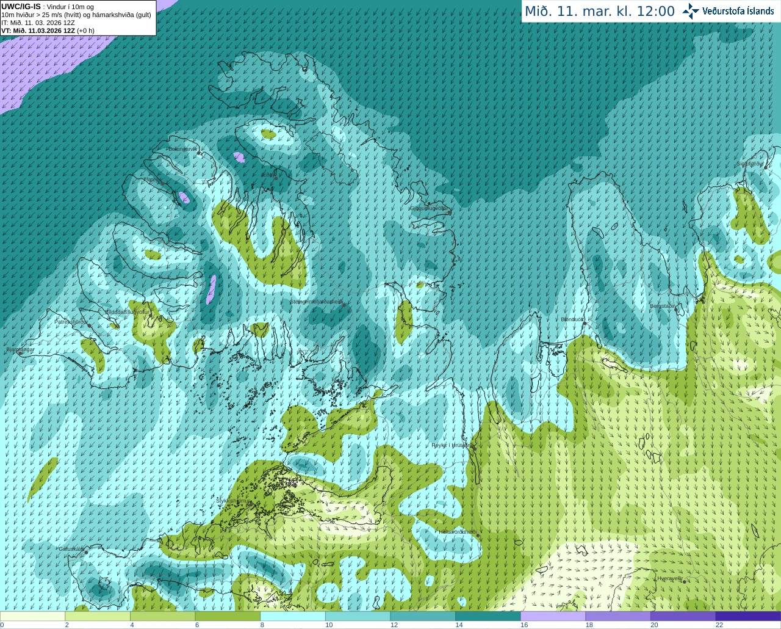Click the 14–16 m/s dark teal legend swatch
This screenshot has width=781, height=629.
pos(488,616)
